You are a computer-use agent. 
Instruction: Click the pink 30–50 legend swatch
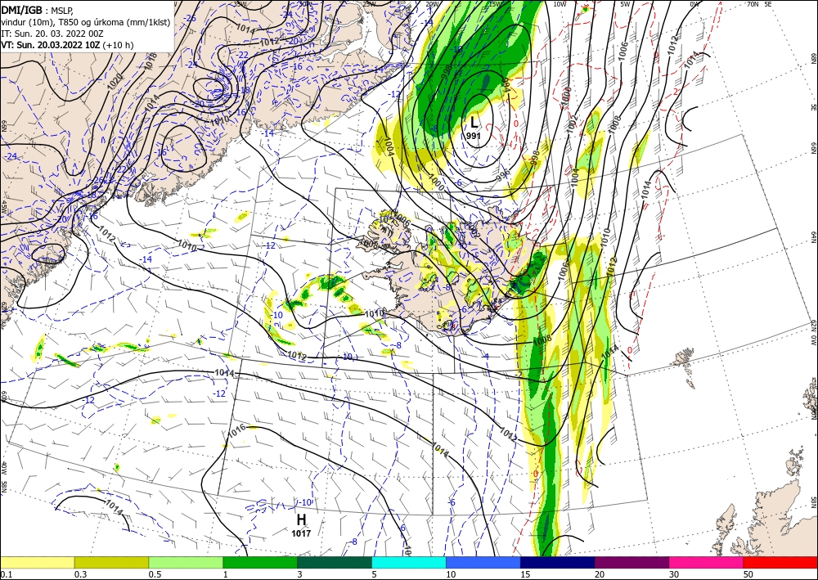707,562
